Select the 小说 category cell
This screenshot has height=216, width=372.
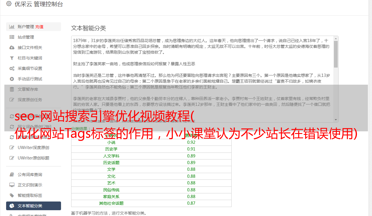tap(111, 142)
